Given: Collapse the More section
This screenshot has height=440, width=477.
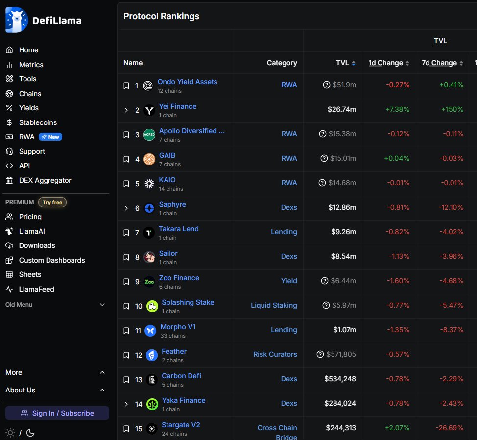Looking at the screenshot, I should click(102, 372).
